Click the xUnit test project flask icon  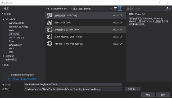[49, 36]
